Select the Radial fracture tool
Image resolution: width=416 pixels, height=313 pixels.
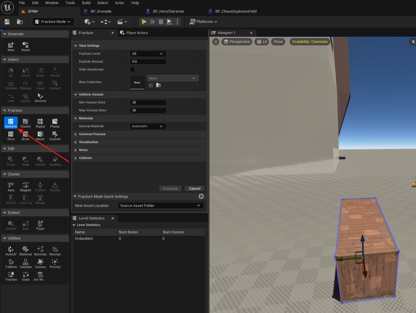tap(40, 123)
